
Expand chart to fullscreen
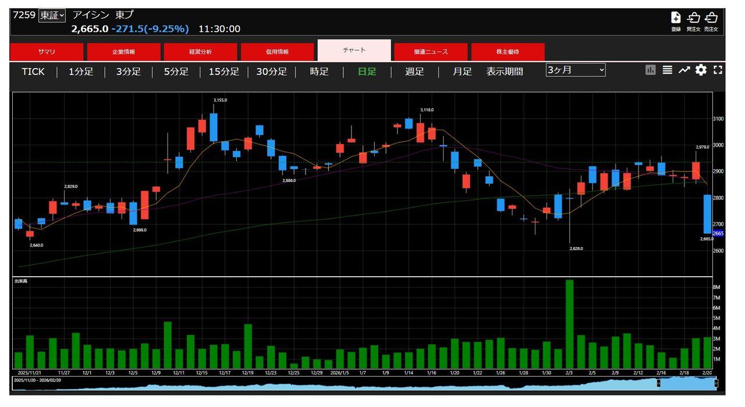tap(718, 70)
